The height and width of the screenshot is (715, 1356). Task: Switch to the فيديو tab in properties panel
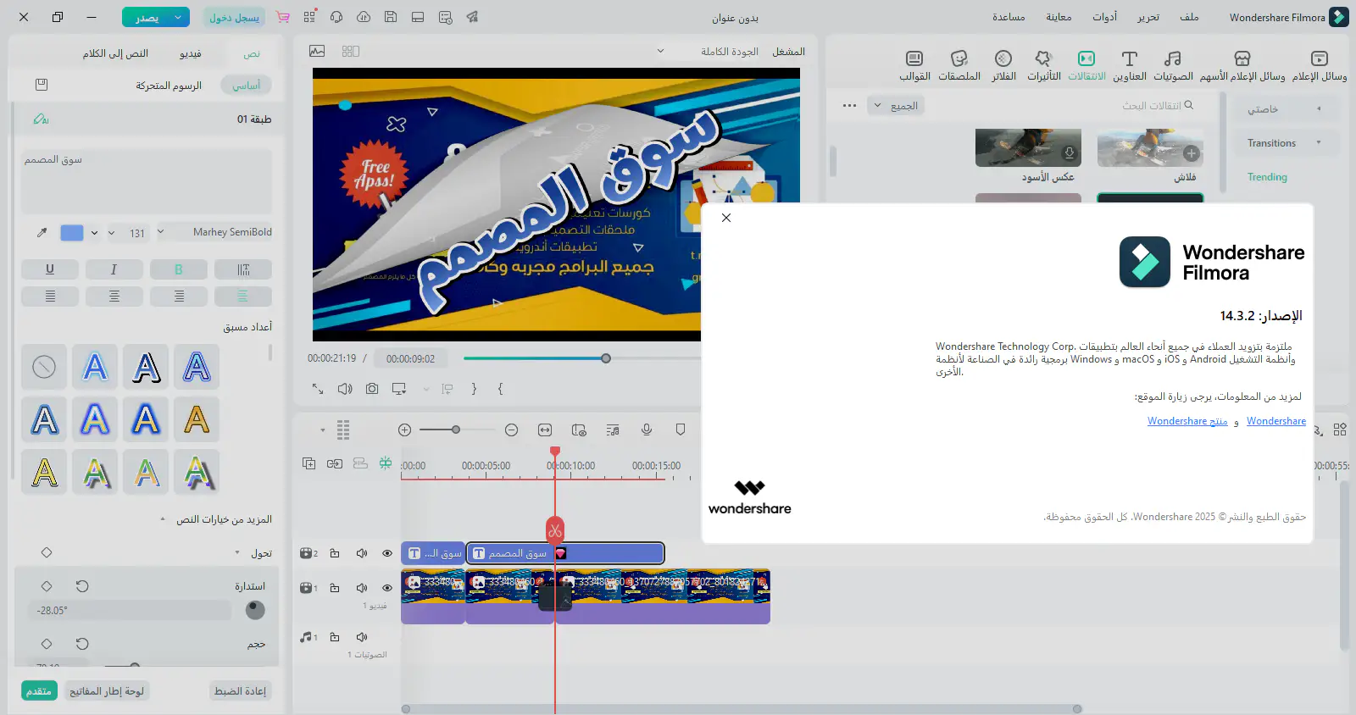[x=190, y=53]
